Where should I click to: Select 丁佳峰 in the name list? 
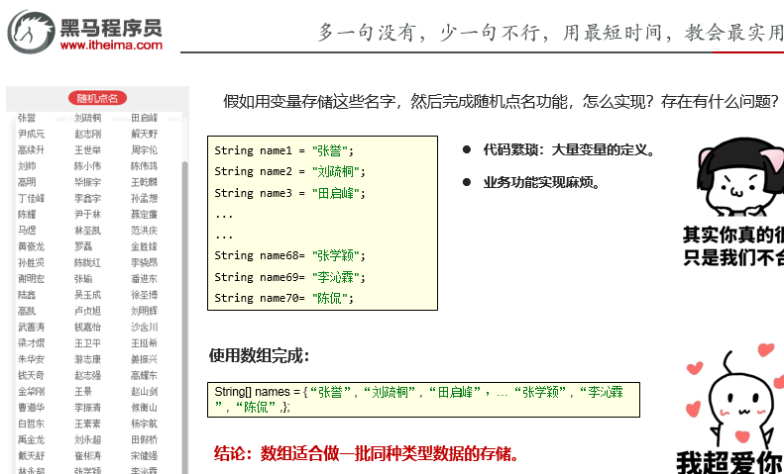tap(31, 198)
